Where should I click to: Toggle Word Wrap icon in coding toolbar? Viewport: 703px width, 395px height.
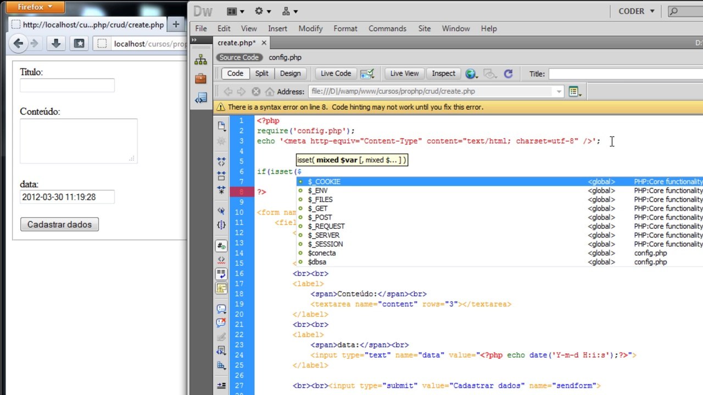tap(221, 273)
